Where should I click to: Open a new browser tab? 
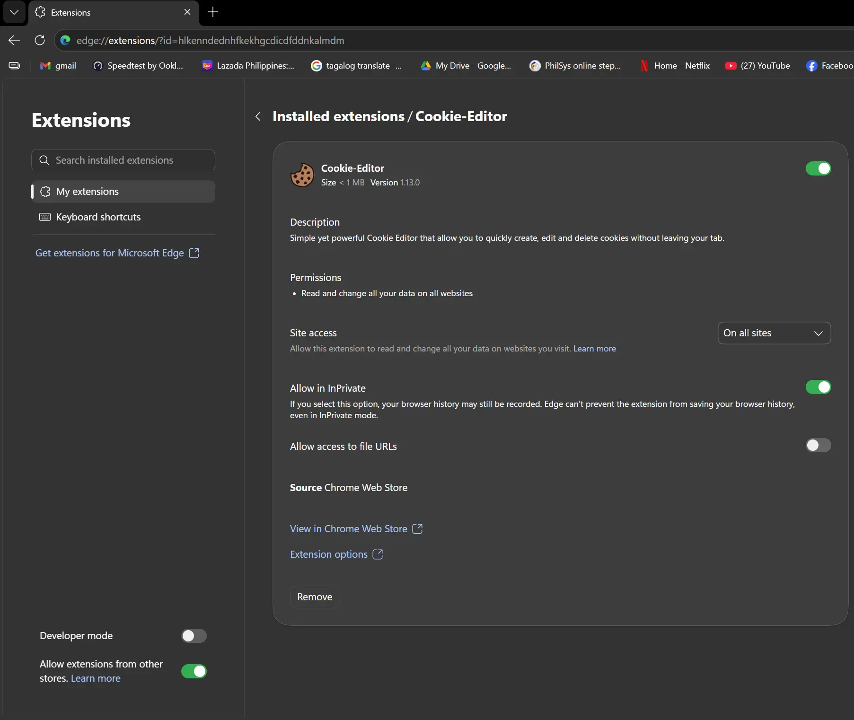point(213,12)
